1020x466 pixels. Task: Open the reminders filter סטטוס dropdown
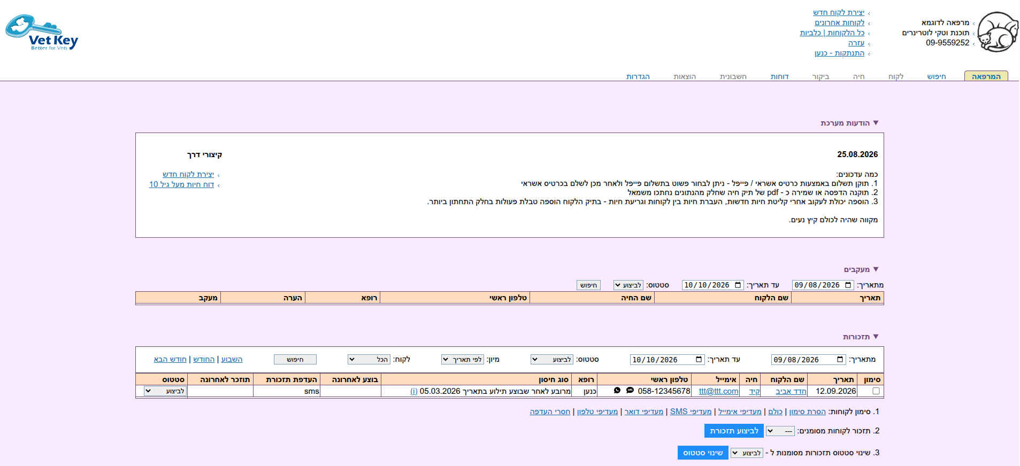coord(552,360)
